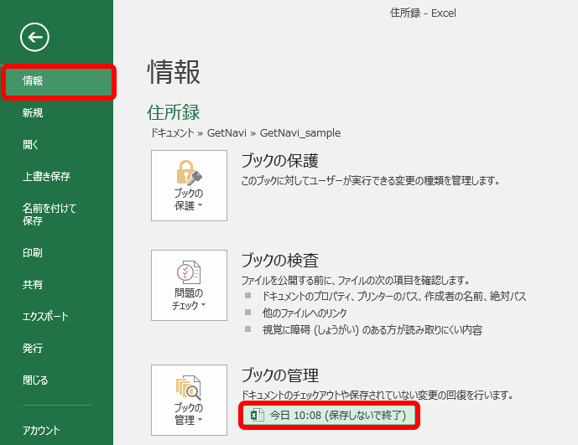Click the back arrow to exit Backstage
578x445 pixels.
(34, 37)
